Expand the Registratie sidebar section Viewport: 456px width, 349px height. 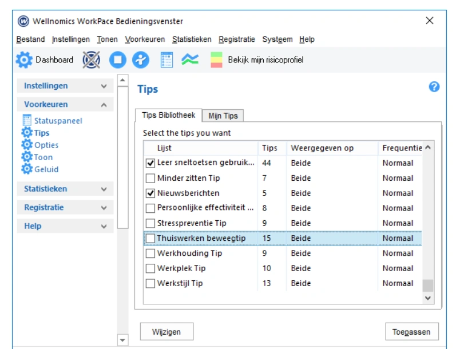tap(65, 207)
